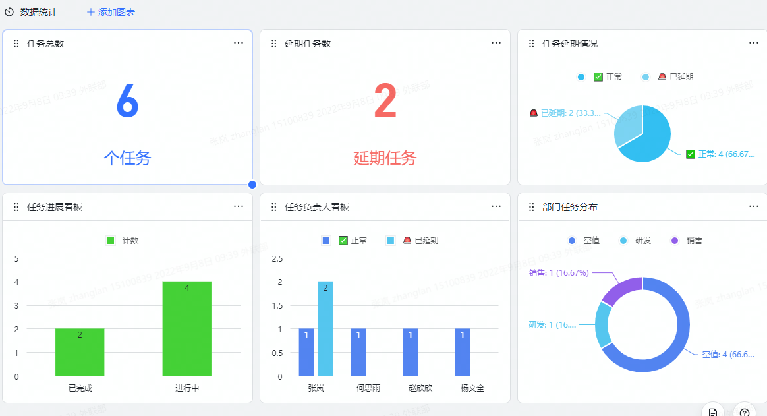Image resolution: width=767 pixels, height=416 pixels.
Task: Click the 添加图表 button
Action: click(x=111, y=12)
